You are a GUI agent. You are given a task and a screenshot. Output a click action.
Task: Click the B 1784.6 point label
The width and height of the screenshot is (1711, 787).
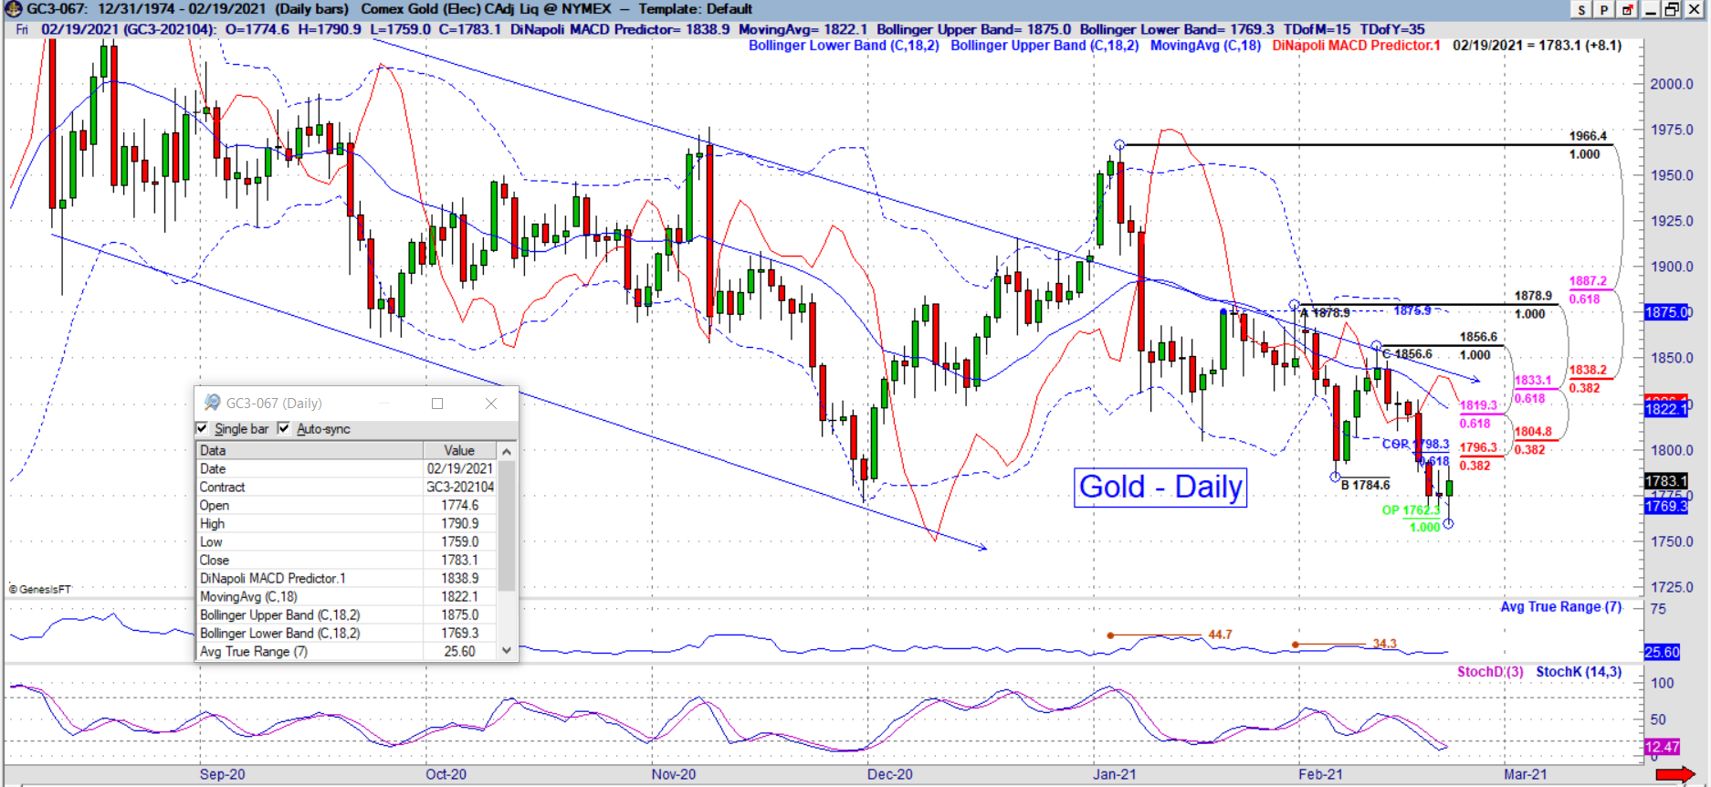pos(1366,485)
